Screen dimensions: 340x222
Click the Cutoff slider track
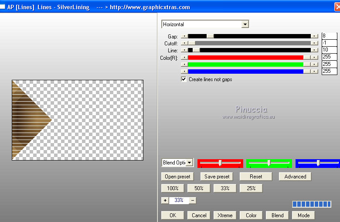click(249, 43)
